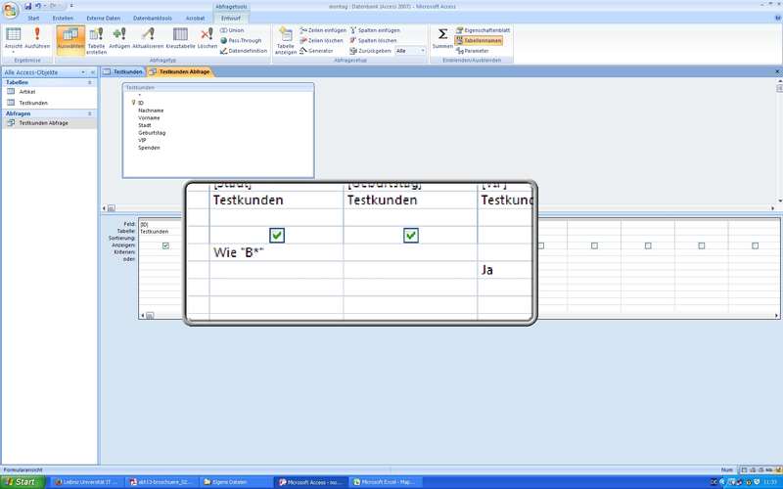Open the Start ribbon tab

coord(33,19)
